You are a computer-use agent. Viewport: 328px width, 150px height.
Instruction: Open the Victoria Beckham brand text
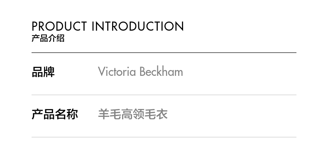pyautogui.click(x=140, y=72)
